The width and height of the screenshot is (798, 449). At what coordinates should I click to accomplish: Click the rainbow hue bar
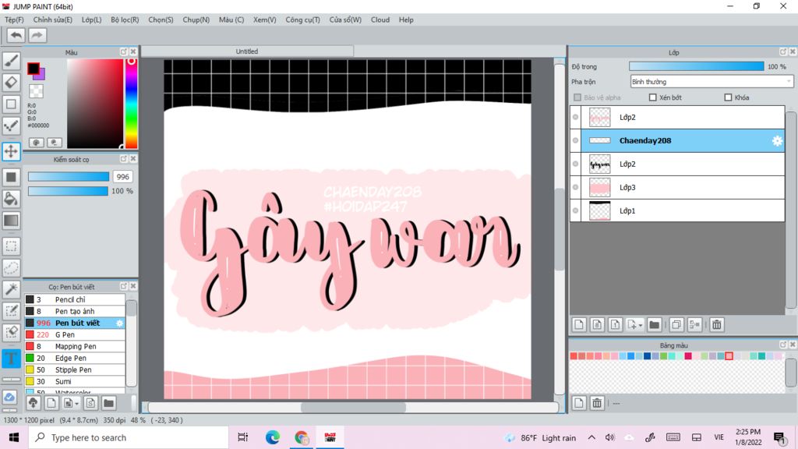[131, 104]
